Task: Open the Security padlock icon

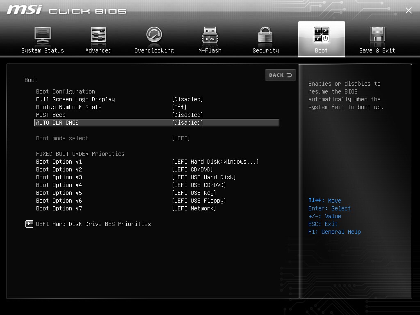Action: tap(265, 35)
